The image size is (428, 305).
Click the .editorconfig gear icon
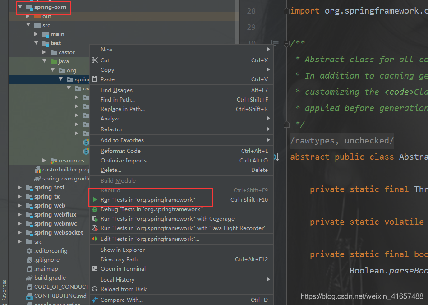click(29, 251)
